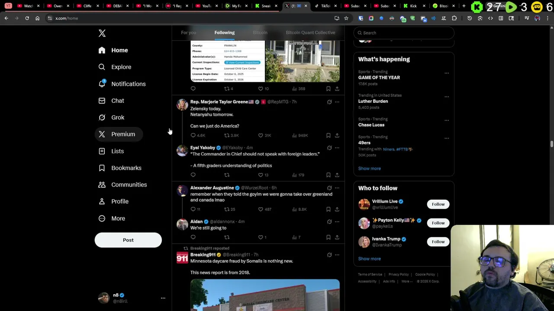Click the X logo in sidebar
This screenshot has width=554, height=311.
click(x=102, y=33)
